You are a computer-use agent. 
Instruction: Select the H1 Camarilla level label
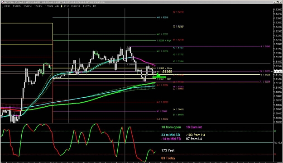pyautogui.click(x=178, y=61)
